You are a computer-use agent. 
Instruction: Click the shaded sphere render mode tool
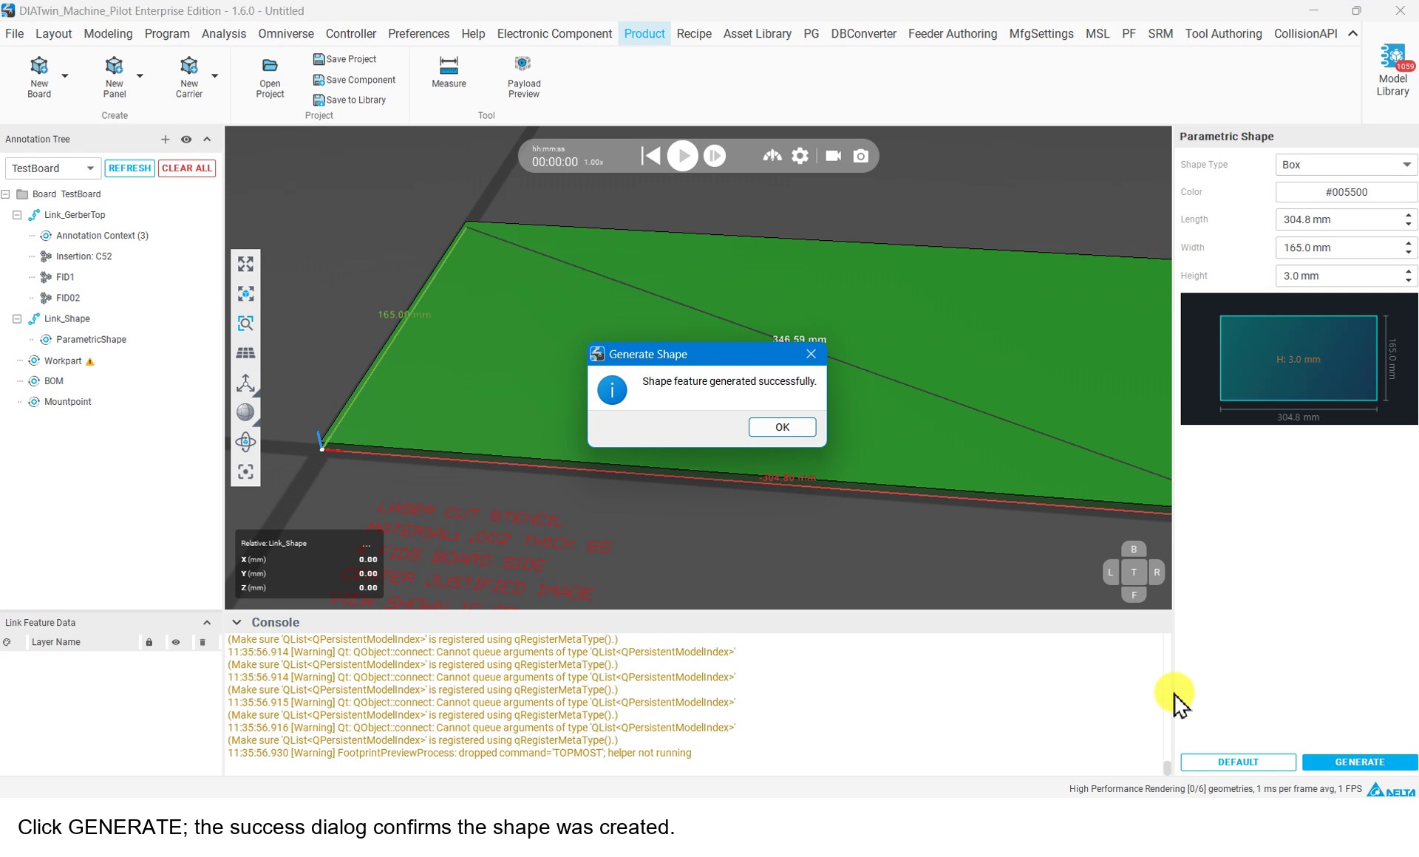click(245, 412)
